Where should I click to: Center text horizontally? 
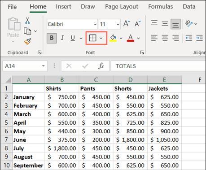tap(165, 38)
